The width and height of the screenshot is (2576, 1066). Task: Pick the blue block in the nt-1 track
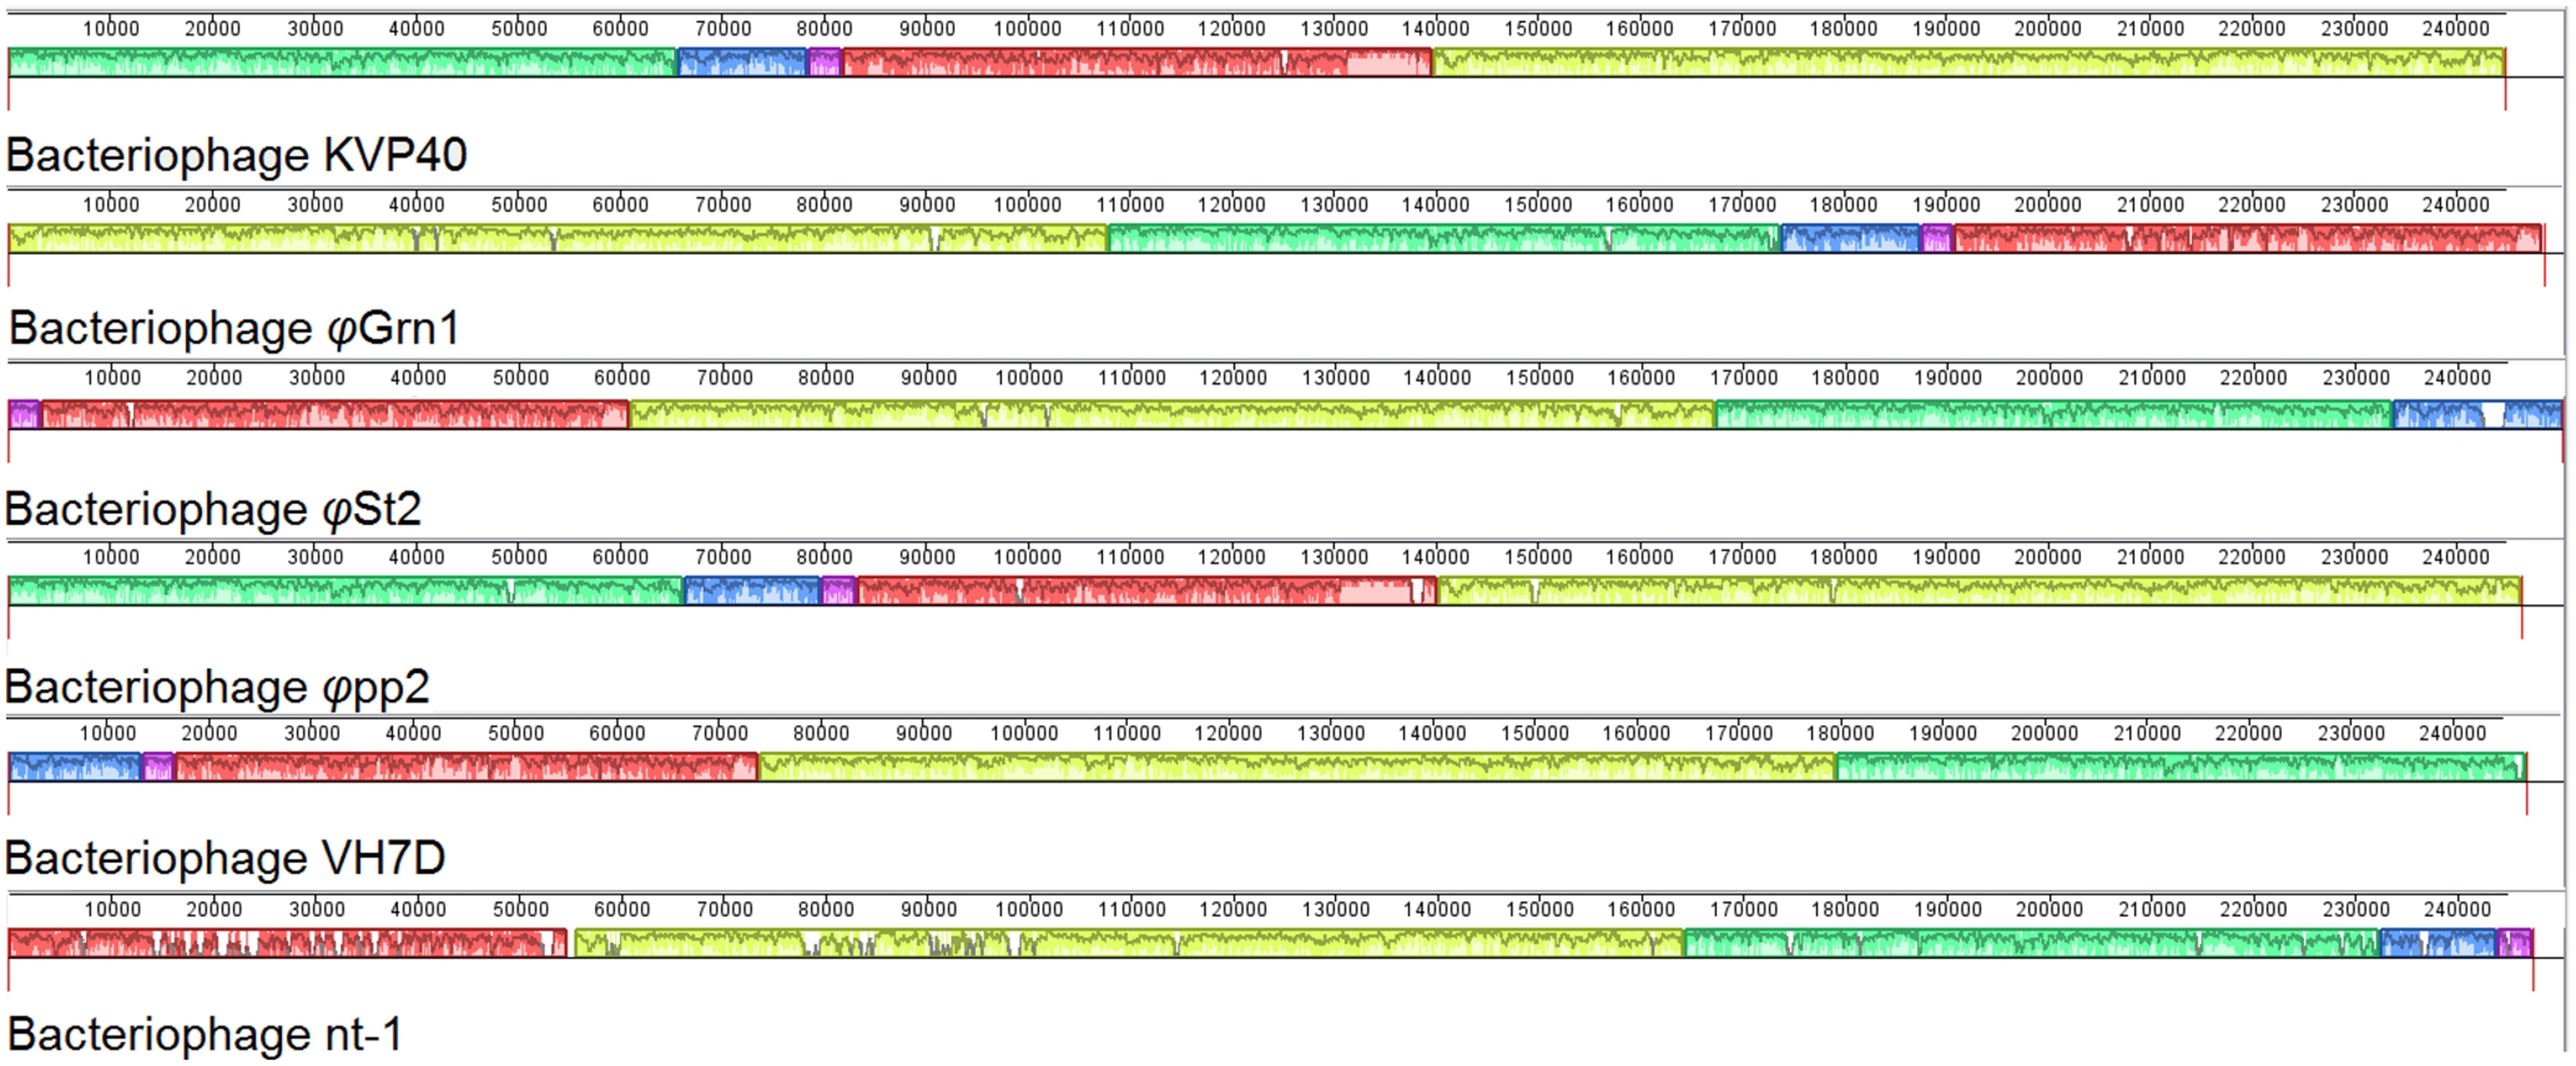tap(2437, 943)
